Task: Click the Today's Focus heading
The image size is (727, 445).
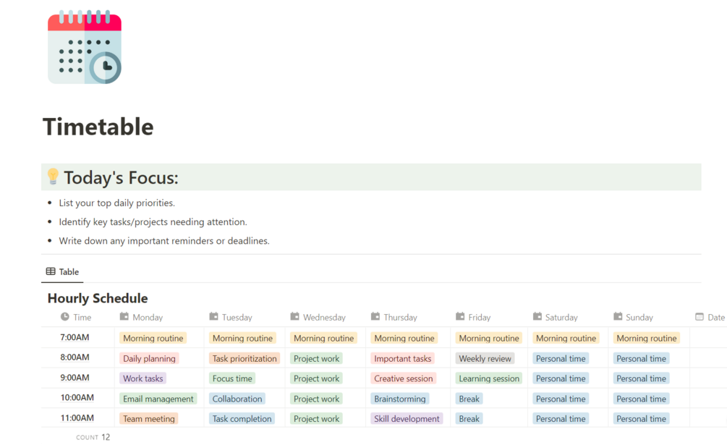Action: [x=121, y=177]
